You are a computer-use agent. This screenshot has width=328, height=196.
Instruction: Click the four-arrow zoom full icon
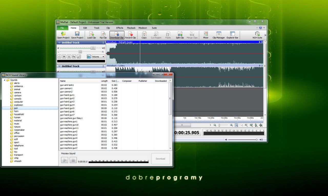click(x=261, y=125)
